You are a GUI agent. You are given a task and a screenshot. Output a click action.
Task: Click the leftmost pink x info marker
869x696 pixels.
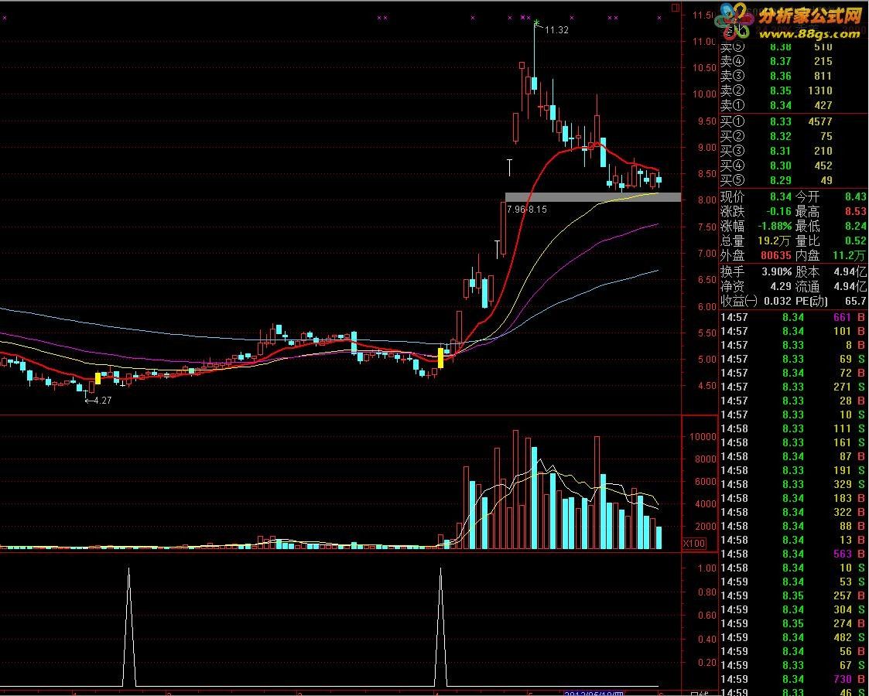click(5, 19)
